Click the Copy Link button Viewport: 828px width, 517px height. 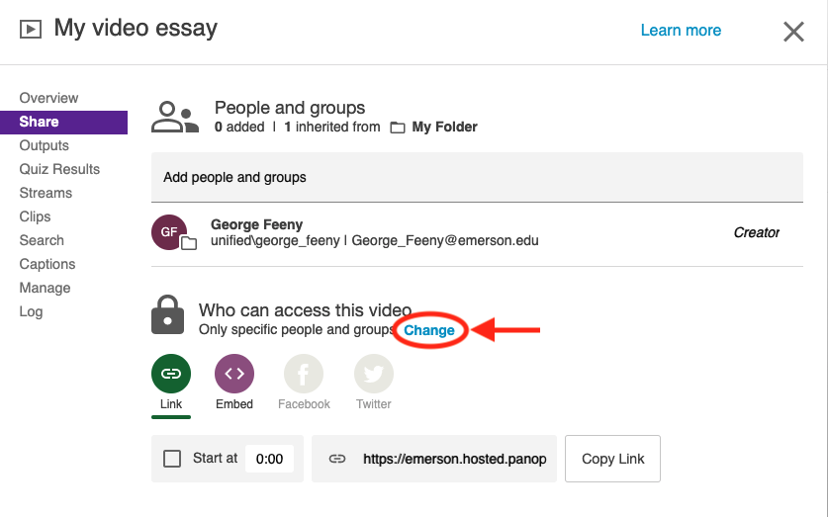coord(612,459)
